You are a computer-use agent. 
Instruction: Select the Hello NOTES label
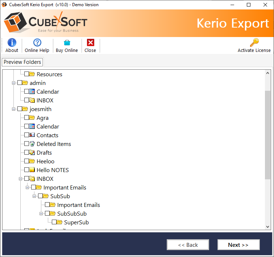coord(53,170)
